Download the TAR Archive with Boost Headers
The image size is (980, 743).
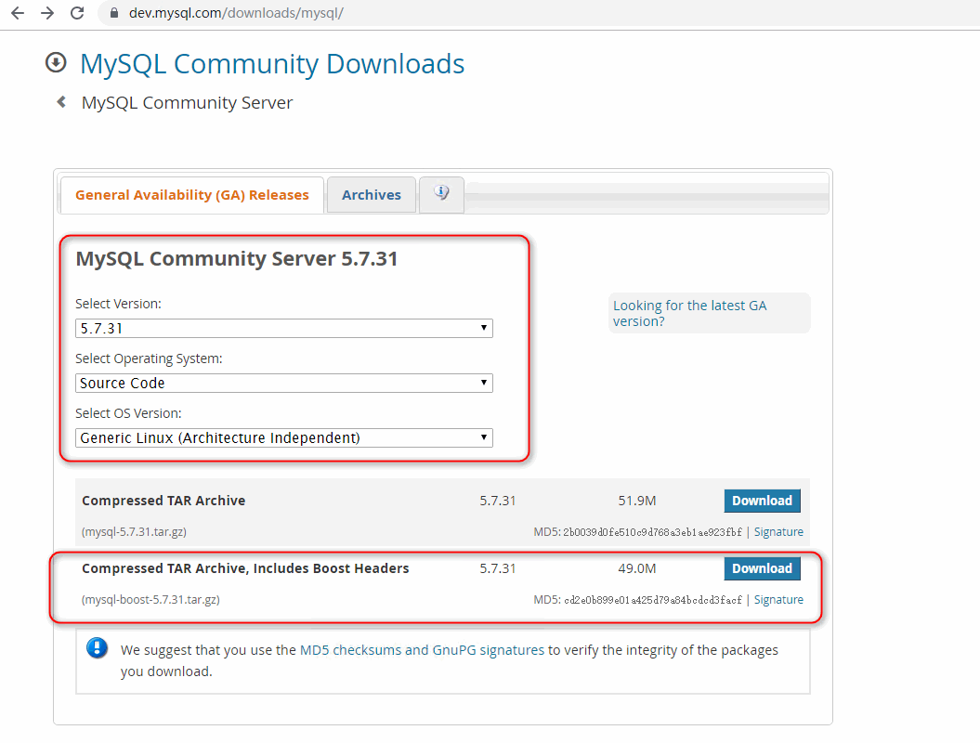762,568
